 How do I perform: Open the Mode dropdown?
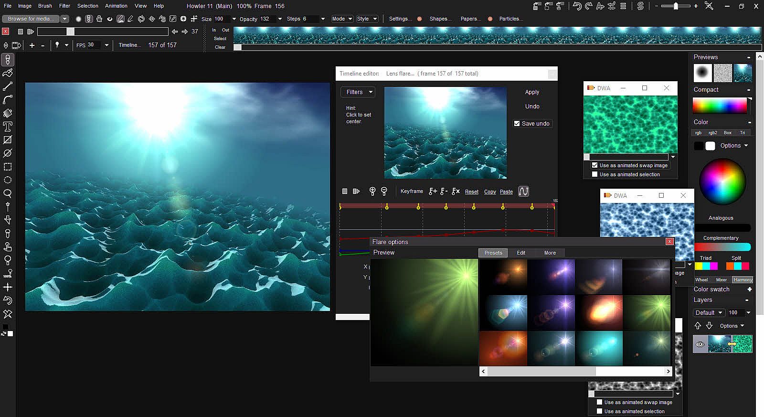click(342, 19)
